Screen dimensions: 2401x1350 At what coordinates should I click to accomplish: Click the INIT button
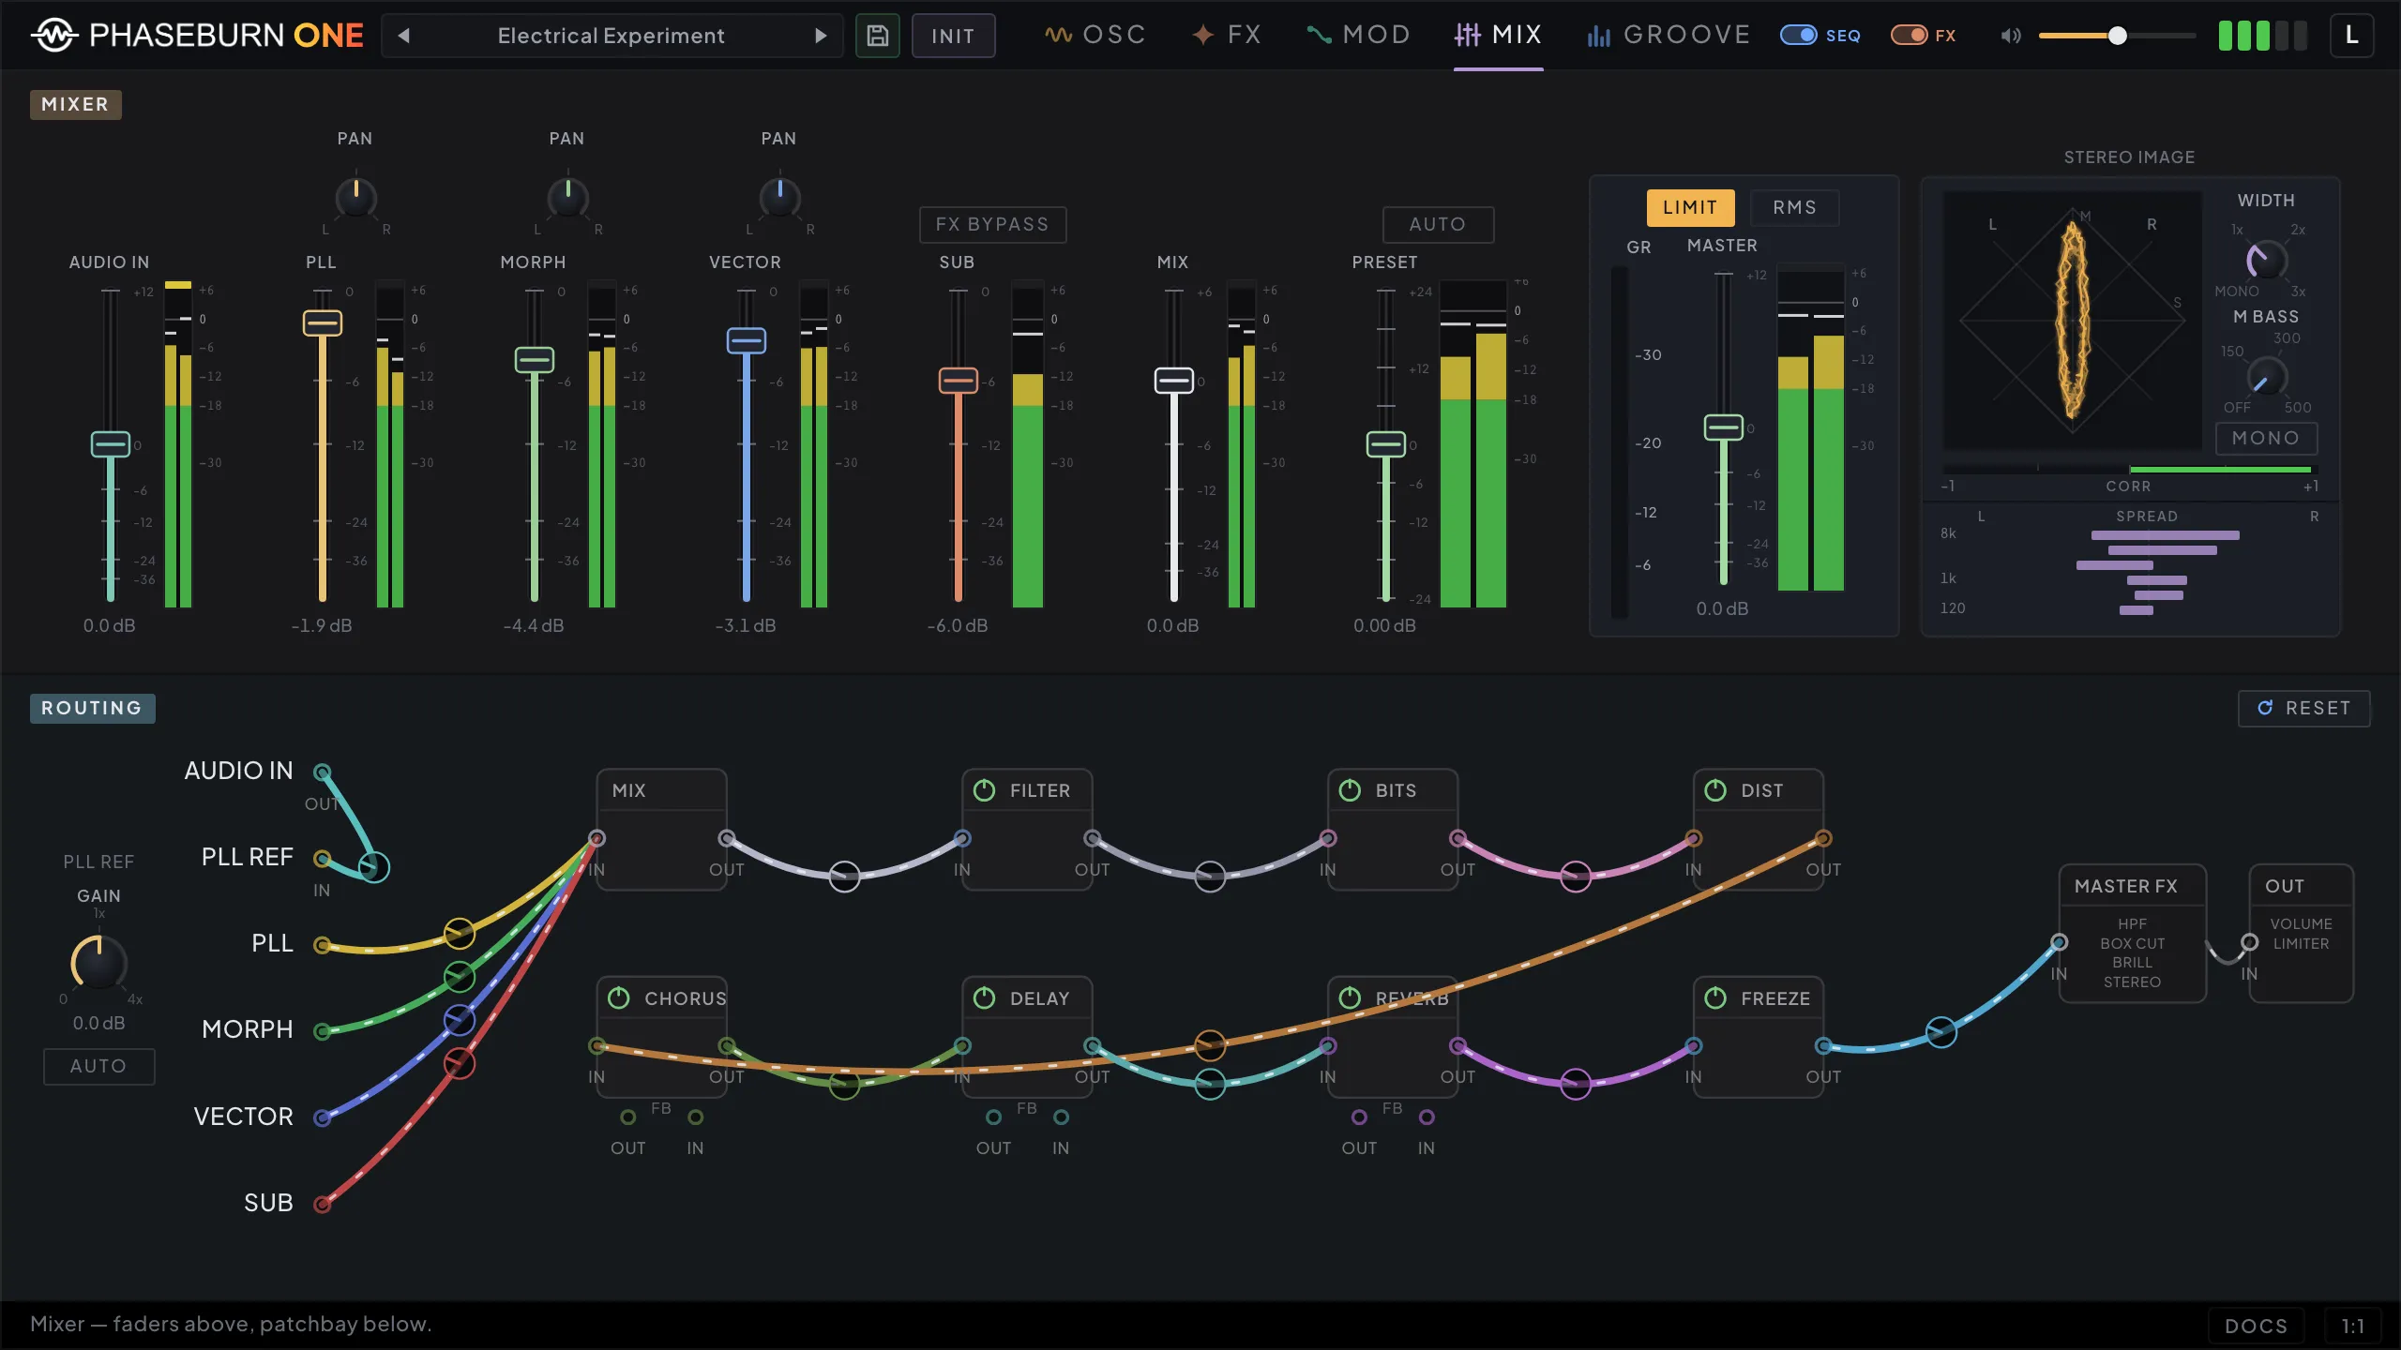click(x=953, y=36)
